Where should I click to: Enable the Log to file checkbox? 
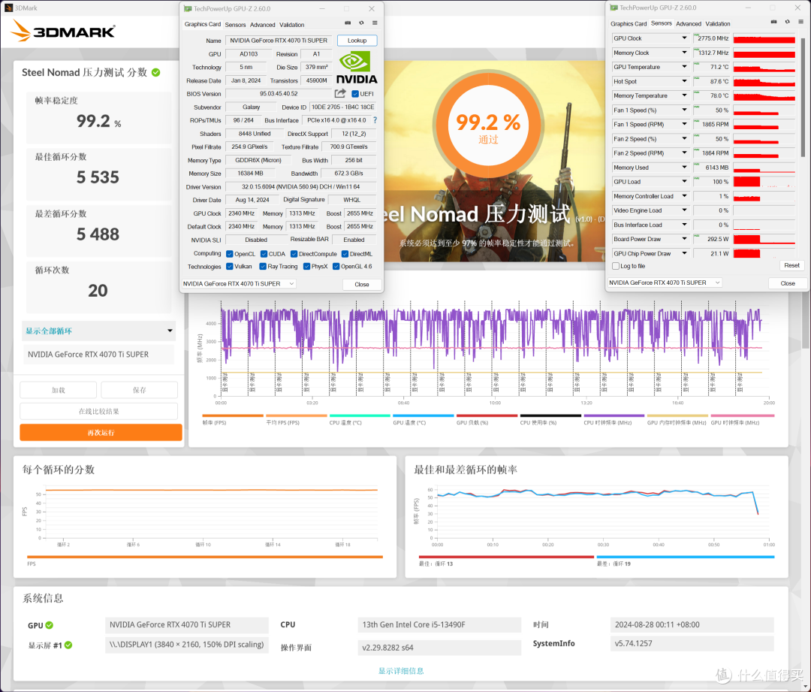(616, 266)
